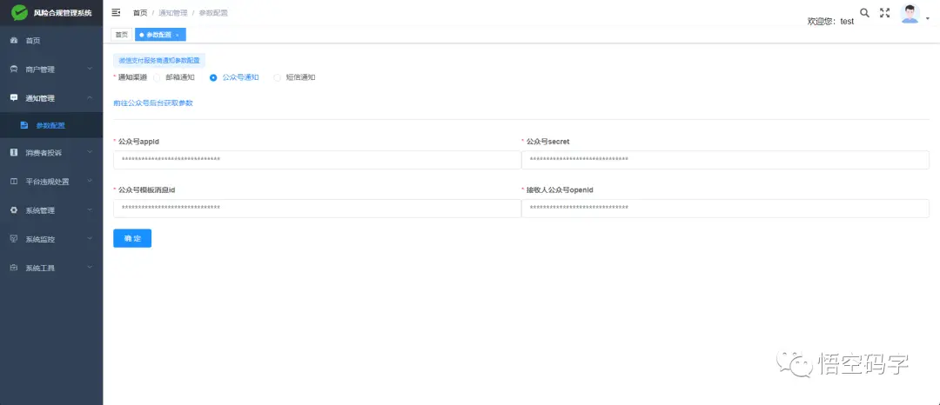940x405 pixels.
Task: Click the 首页 dashboard icon in sidebar
Action: [14, 40]
